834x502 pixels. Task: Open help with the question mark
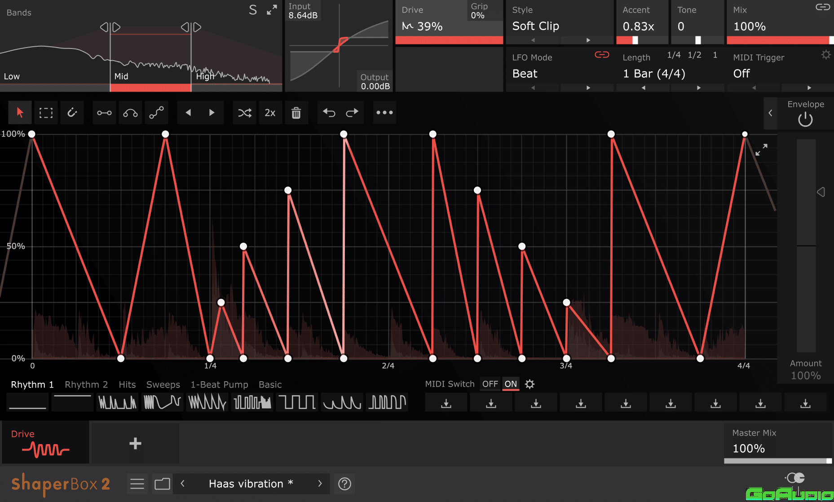(344, 484)
